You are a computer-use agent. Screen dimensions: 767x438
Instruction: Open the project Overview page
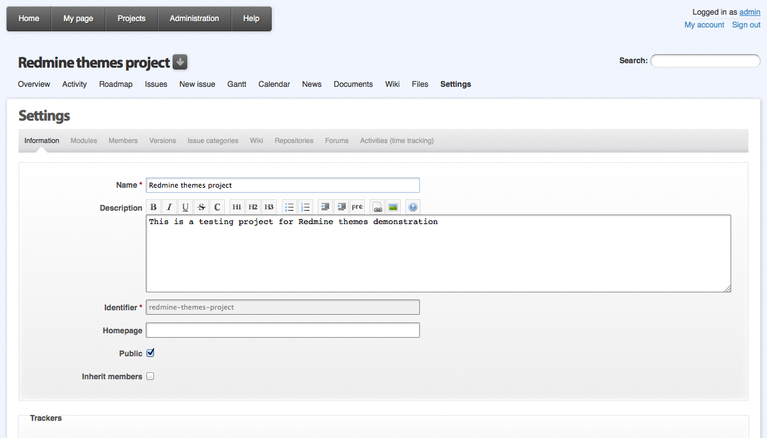[x=34, y=84]
